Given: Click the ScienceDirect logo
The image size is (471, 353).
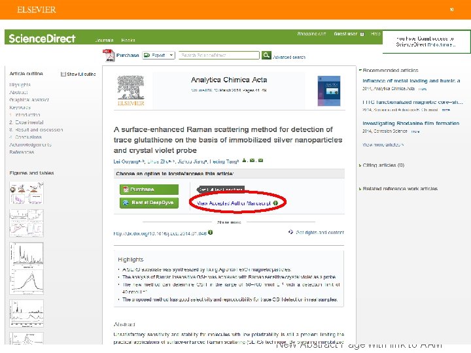Looking at the screenshot, I should (42, 39).
